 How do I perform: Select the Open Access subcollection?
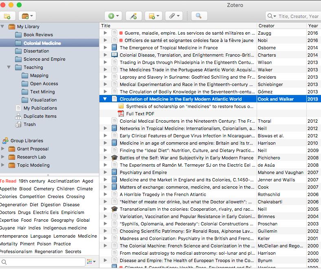point(44,84)
